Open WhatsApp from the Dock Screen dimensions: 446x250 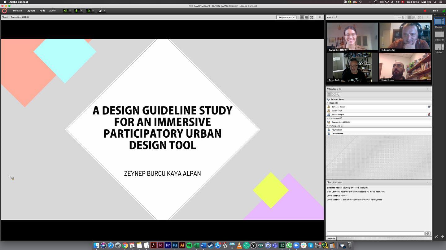point(289,245)
